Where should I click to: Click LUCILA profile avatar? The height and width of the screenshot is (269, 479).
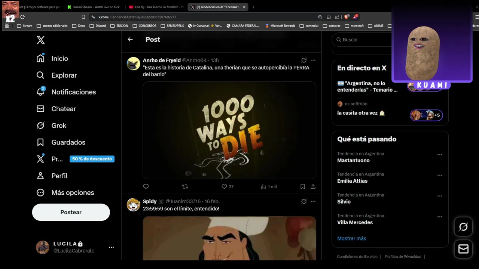43,247
